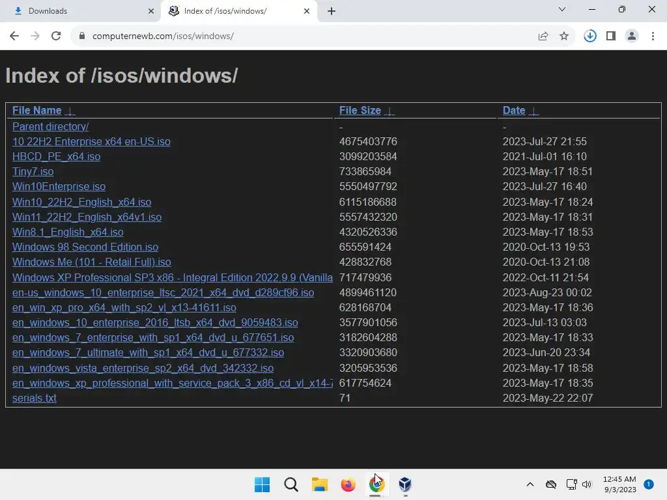
Task: Open network status tray icon
Action: coord(572,484)
